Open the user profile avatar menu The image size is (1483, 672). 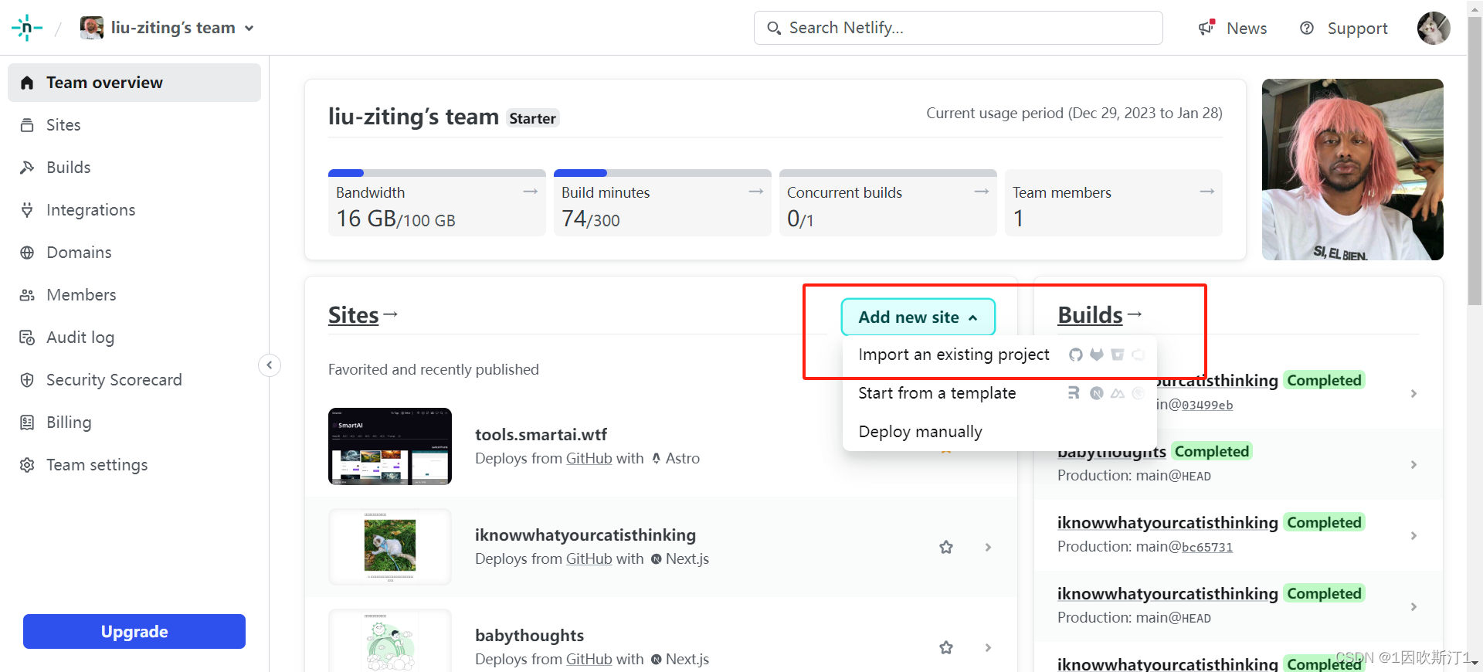pyautogui.click(x=1434, y=28)
